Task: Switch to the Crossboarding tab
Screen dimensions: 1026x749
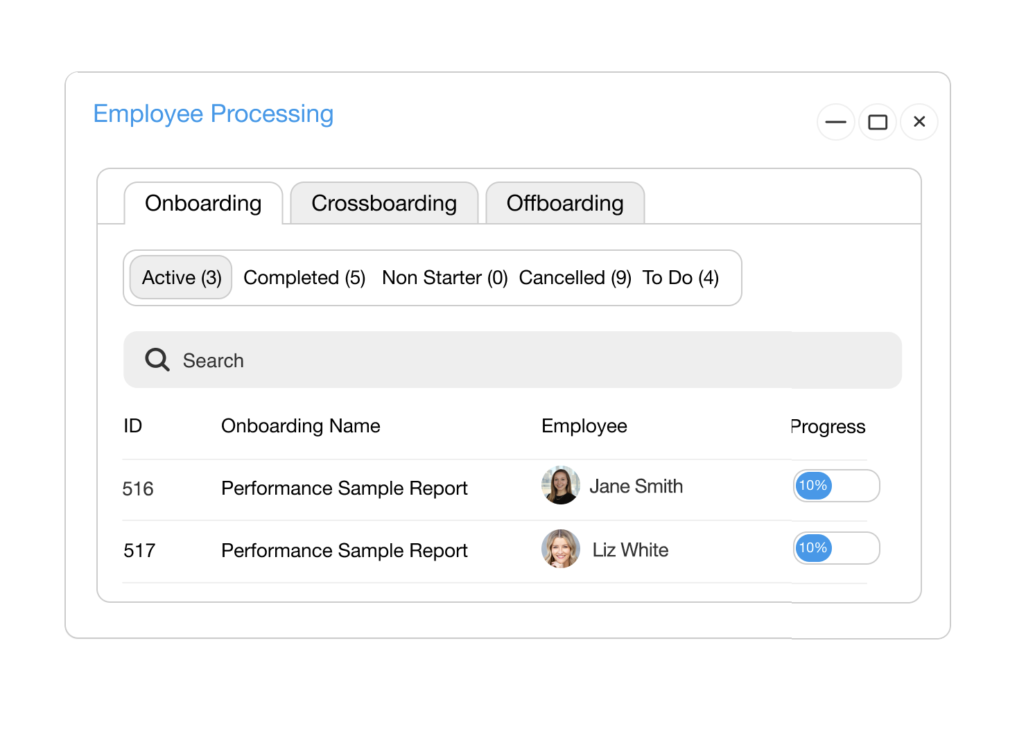Action: (x=384, y=203)
